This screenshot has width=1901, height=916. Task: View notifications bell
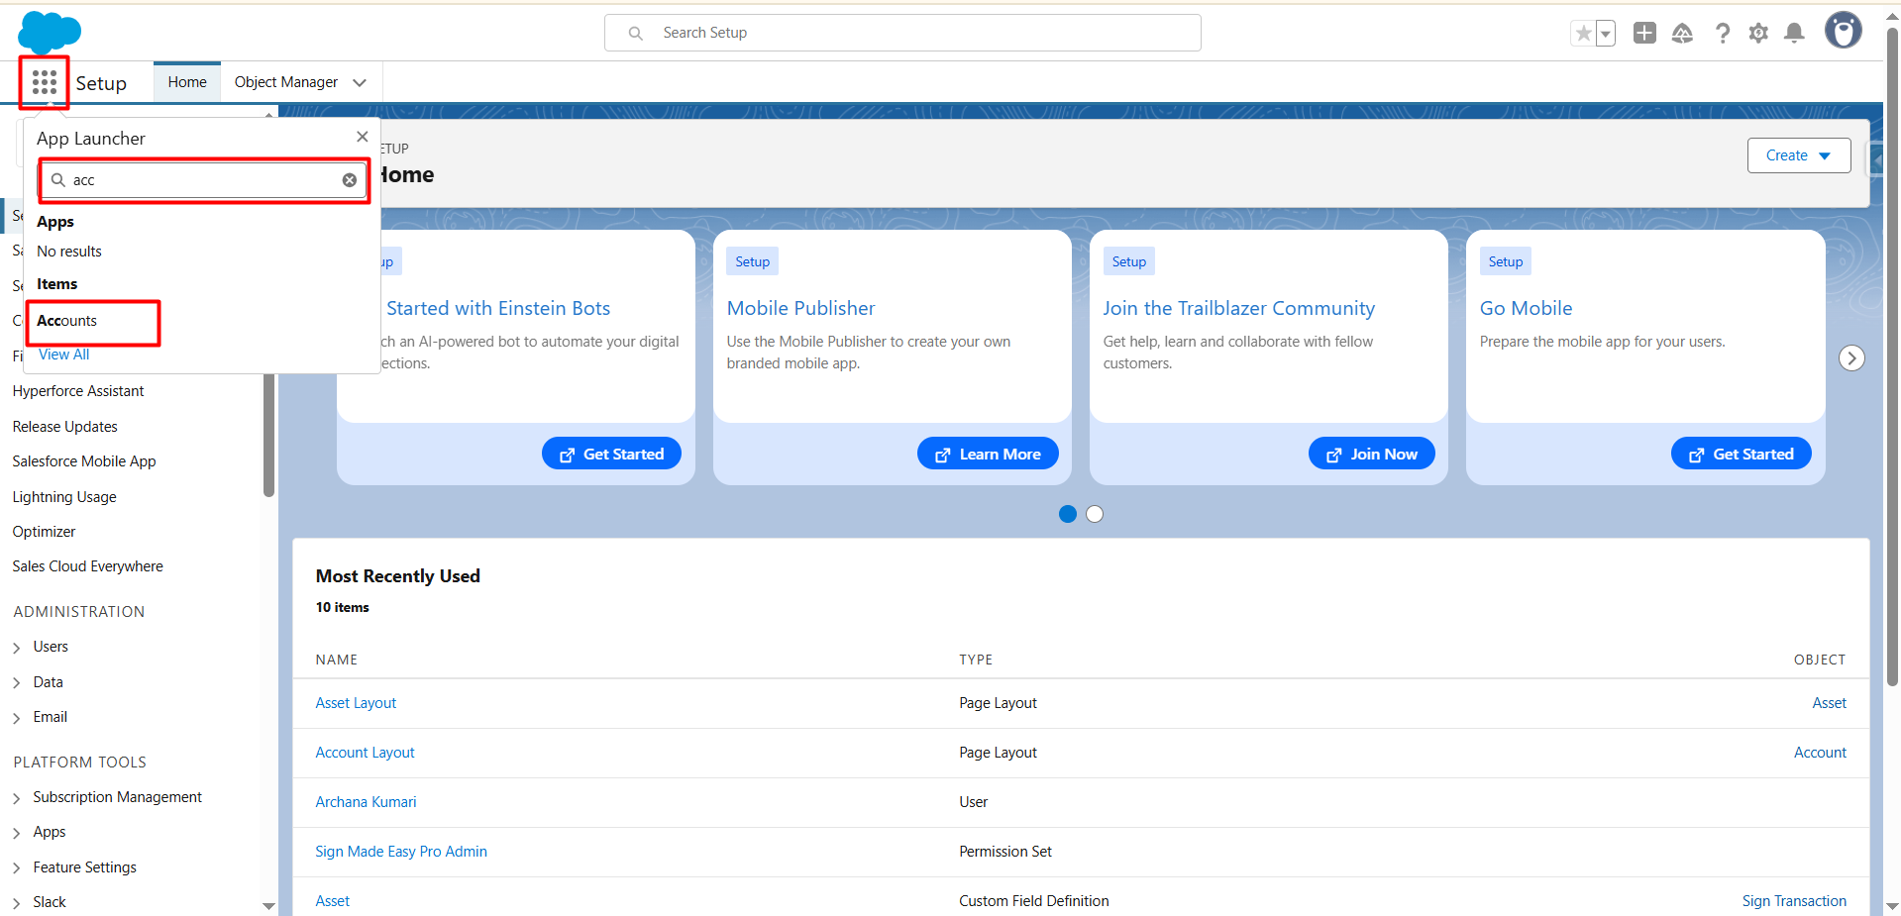[1794, 34]
